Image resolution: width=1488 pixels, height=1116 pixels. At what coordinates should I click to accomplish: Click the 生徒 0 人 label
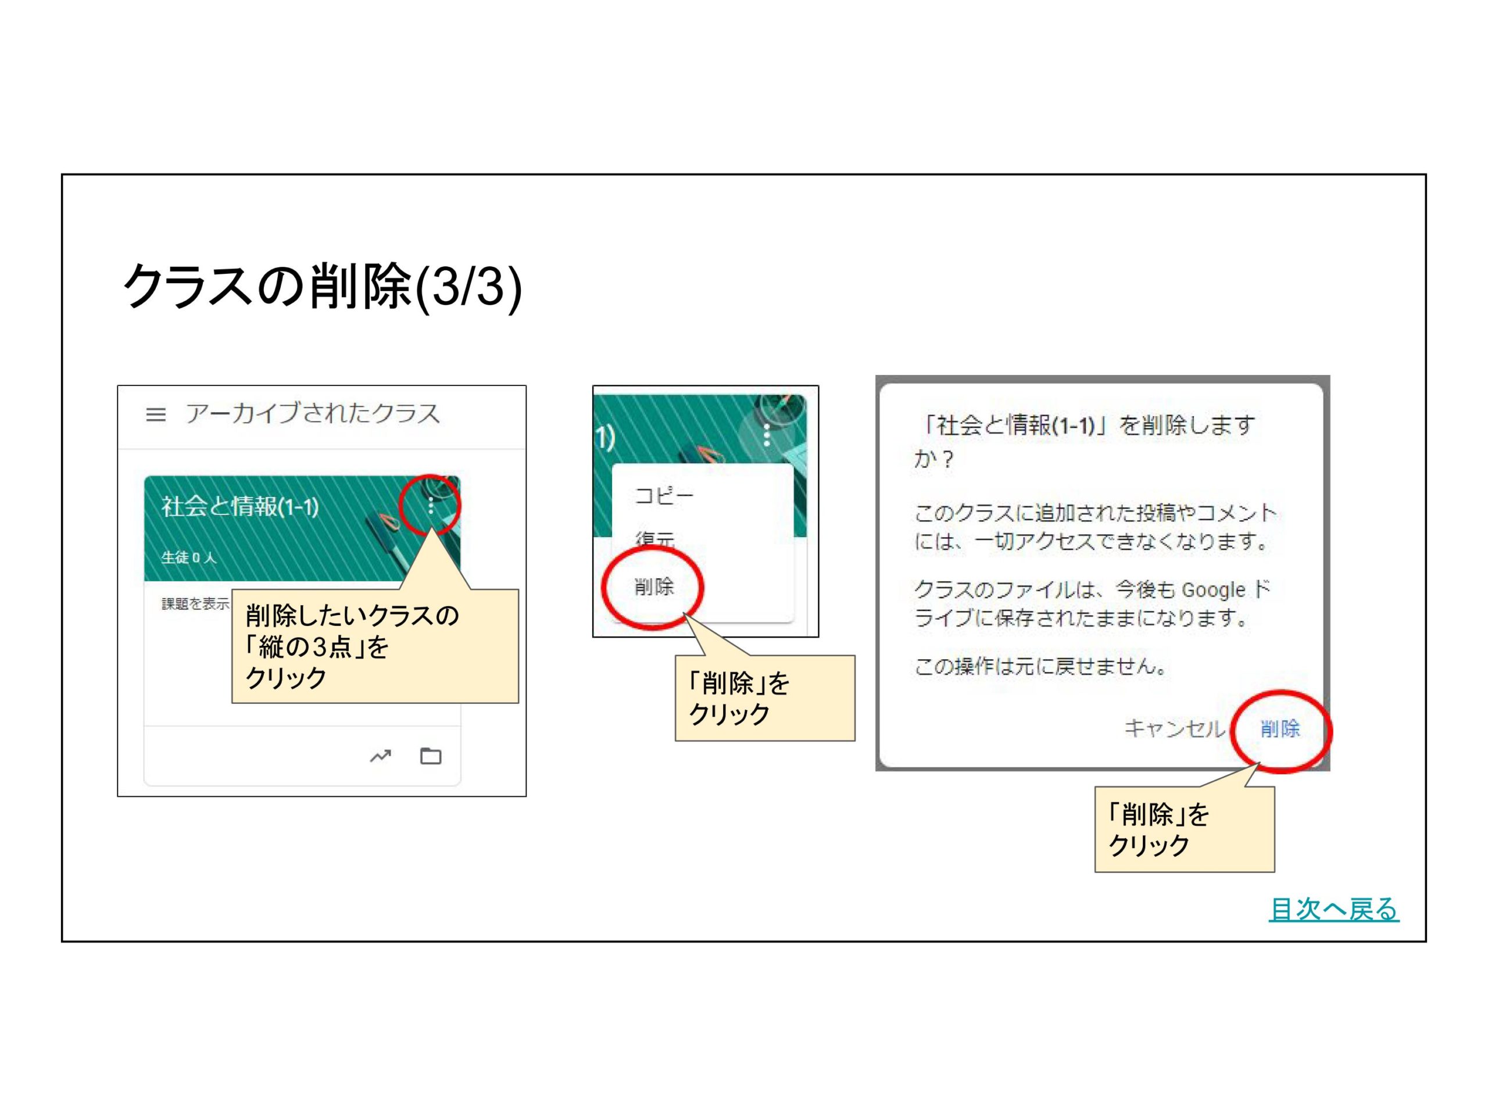click(189, 557)
